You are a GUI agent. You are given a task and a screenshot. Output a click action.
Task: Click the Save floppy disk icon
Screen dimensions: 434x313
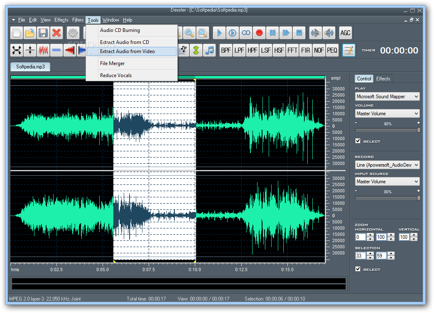tap(43, 33)
